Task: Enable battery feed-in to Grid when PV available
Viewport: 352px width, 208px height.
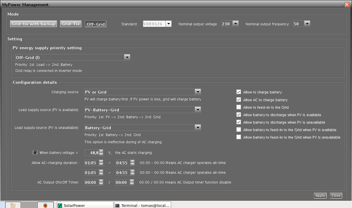Action: point(239,130)
